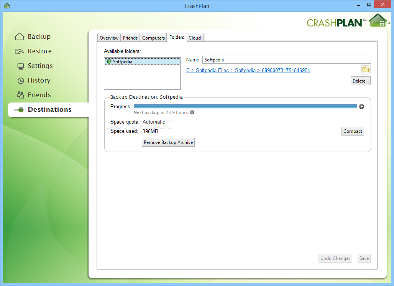Click the CrashPlan house logo

pyautogui.click(x=379, y=21)
